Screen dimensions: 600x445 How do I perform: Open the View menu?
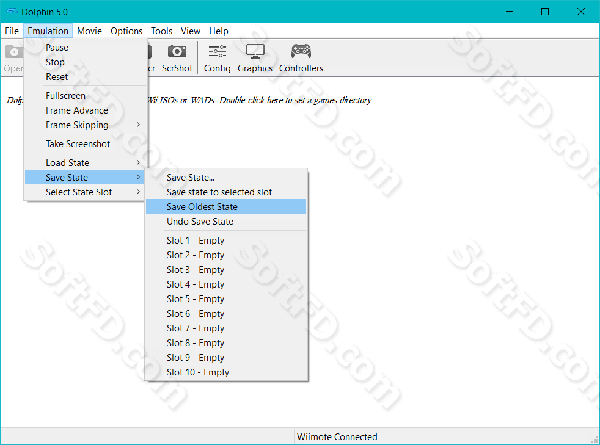click(191, 31)
